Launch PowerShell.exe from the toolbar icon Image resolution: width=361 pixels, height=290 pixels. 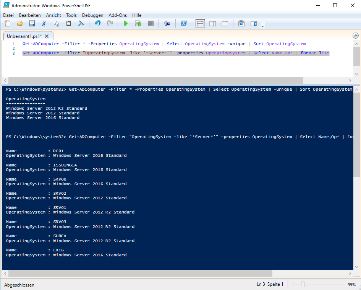tap(183, 24)
